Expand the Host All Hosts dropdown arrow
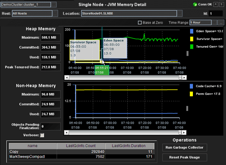Screen dimensions: 226x165 pos(55,14)
